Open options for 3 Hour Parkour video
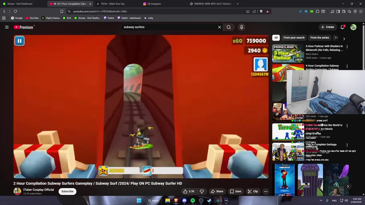 347,46
